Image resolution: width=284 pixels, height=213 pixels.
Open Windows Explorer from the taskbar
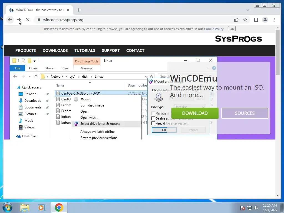[25, 207]
